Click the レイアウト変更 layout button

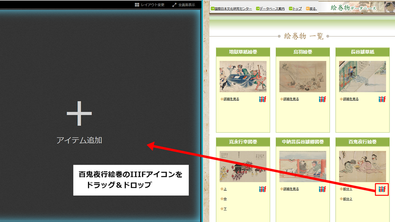tap(150, 5)
